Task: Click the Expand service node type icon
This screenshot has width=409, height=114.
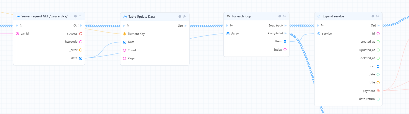Action: click(x=319, y=16)
